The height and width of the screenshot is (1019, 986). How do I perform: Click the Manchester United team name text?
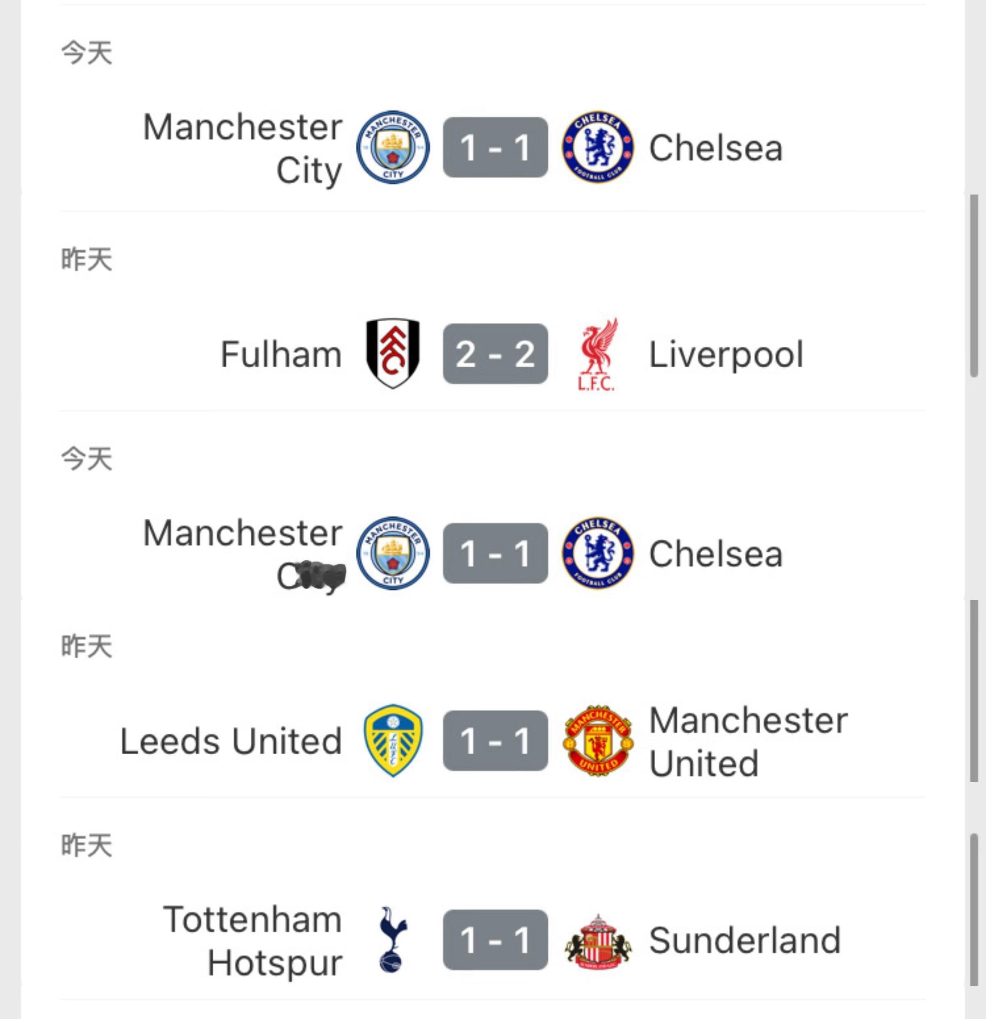tap(748, 742)
